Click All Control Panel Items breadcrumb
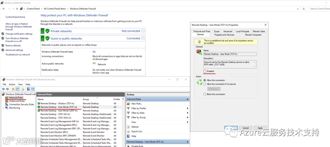The height and width of the screenshot is (147, 330). (55, 9)
